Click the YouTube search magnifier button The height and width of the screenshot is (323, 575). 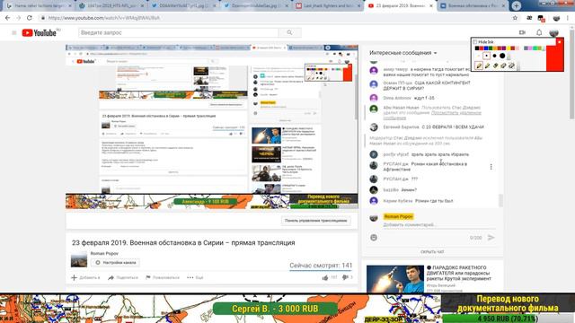point(289,32)
